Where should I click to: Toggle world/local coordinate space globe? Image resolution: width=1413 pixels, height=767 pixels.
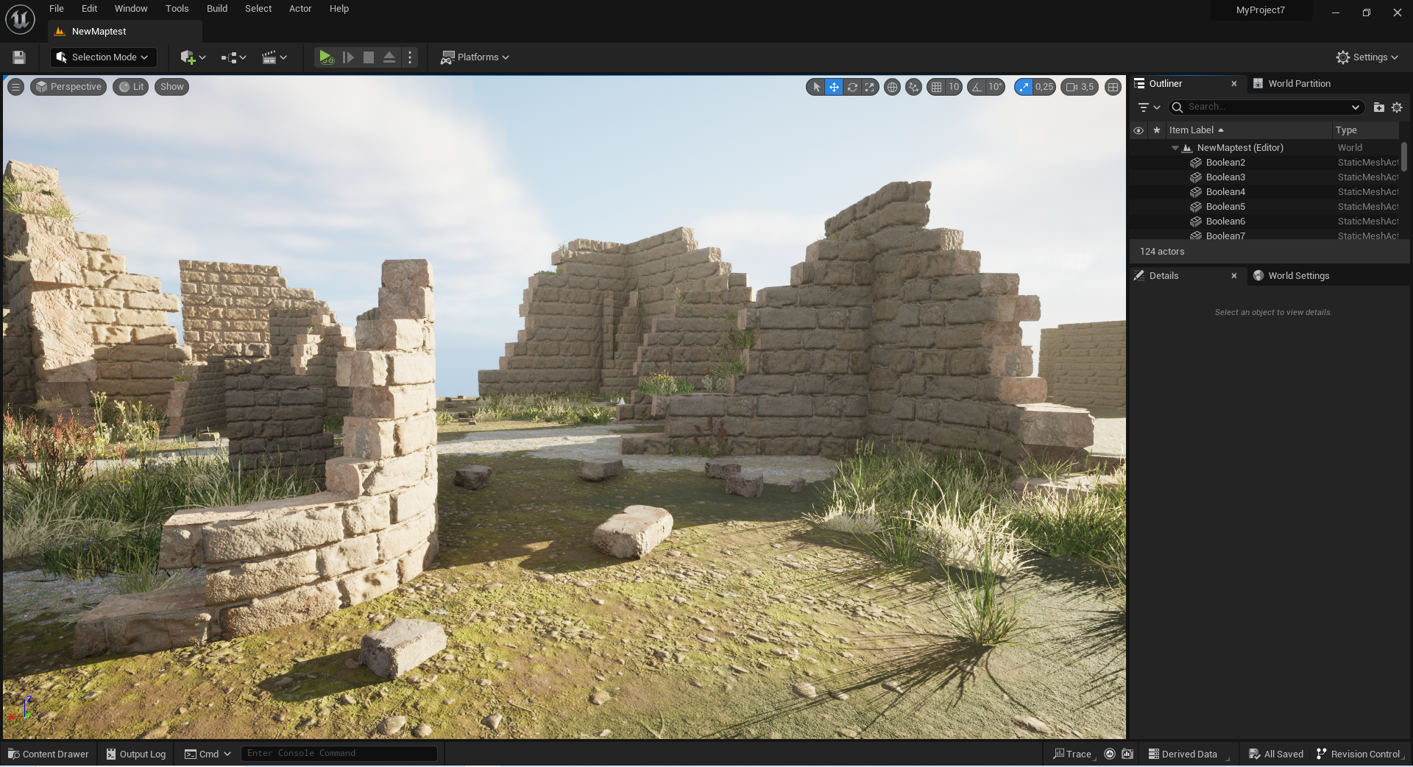coord(892,87)
